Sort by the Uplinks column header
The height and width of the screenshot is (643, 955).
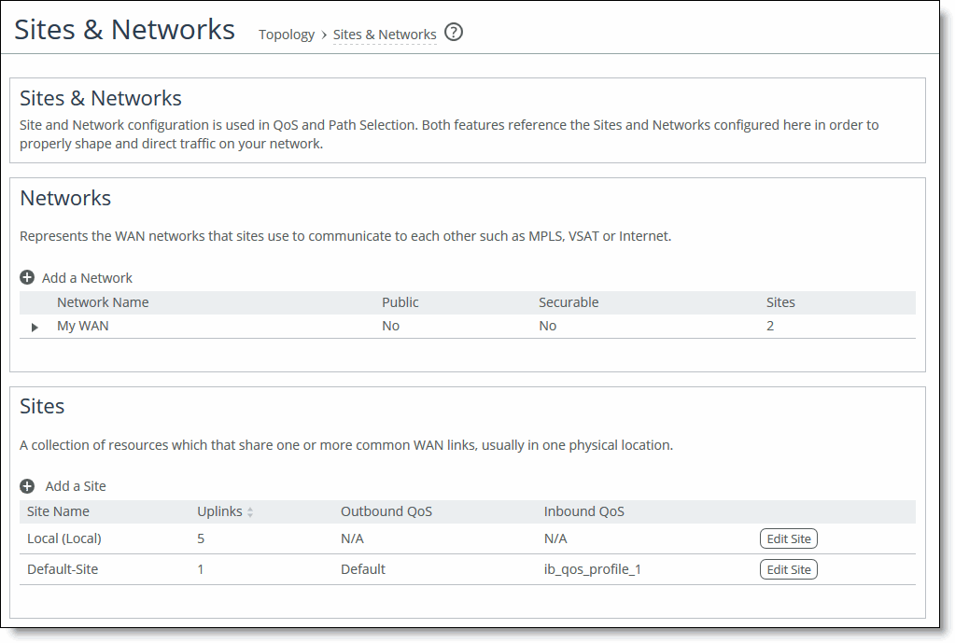click(219, 511)
